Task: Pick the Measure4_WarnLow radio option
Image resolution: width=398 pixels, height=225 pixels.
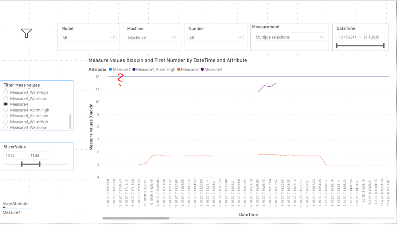Action: 6,127
